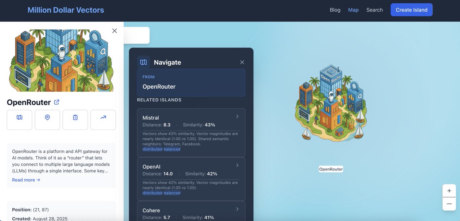Click OpenAI Similarity 42% value
This screenshot has width=460, height=221.
[x=212, y=174]
